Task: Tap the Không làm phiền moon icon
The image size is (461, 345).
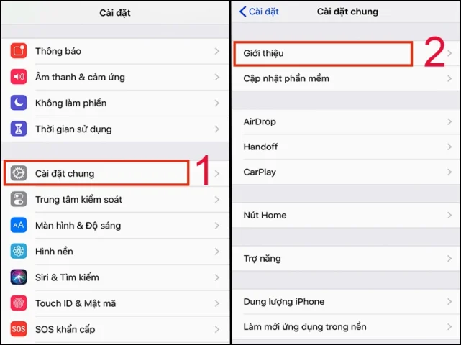Action: click(x=19, y=103)
